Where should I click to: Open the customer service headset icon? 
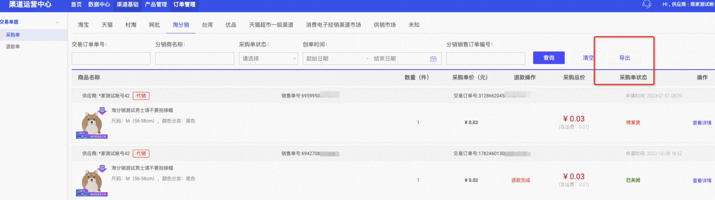point(646,4)
